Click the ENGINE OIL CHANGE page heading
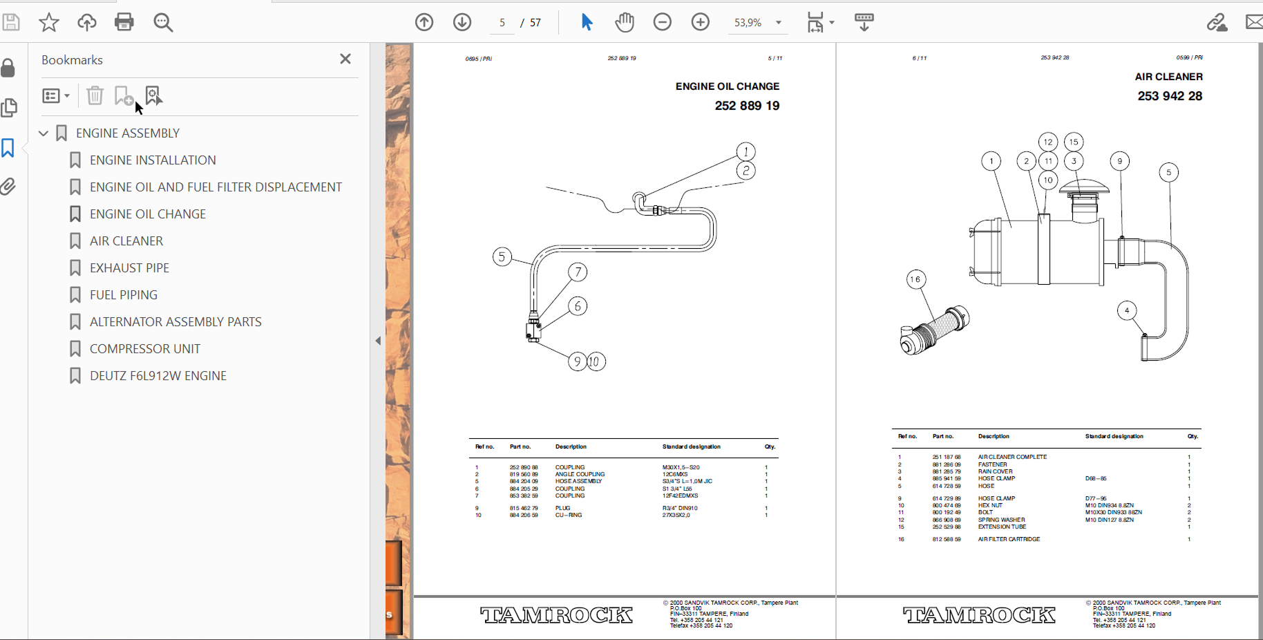 pyautogui.click(x=728, y=86)
